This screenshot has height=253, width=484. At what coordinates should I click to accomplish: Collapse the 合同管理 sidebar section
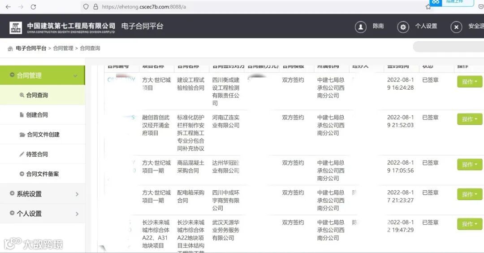coord(42,75)
